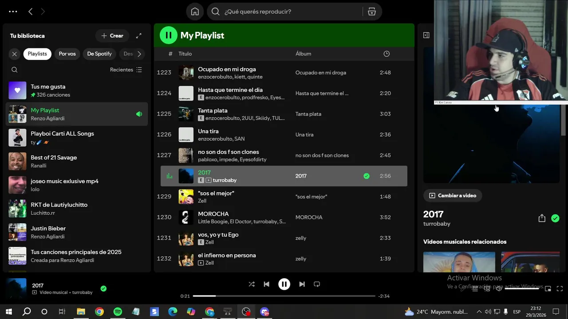Sort by the Título column header
568x319 pixels.
(x=185, y=54)
